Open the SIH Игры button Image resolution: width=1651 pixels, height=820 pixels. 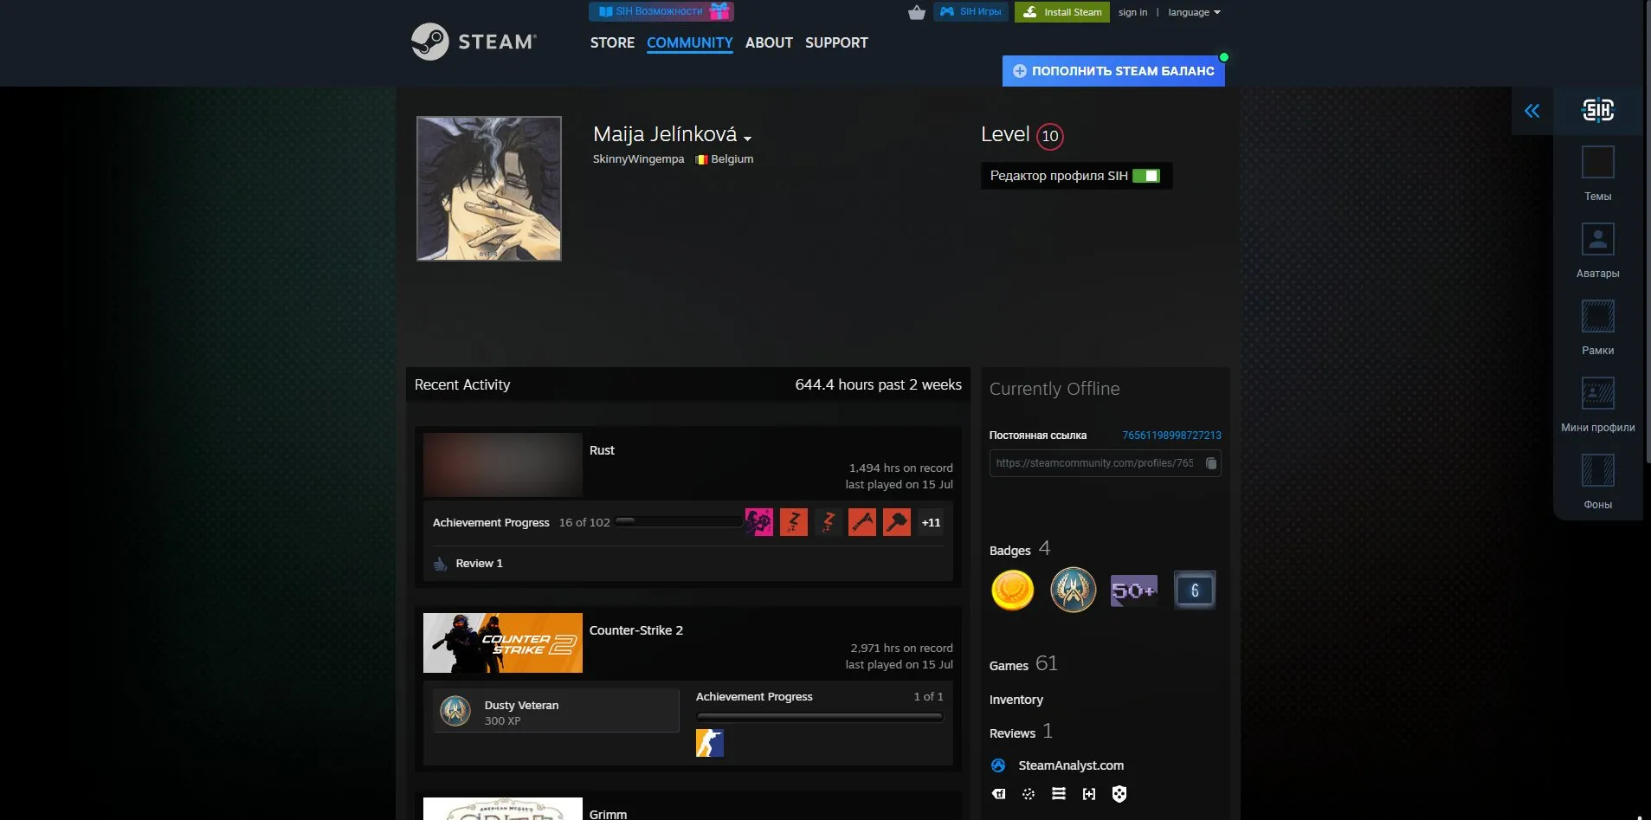[971, 11]
